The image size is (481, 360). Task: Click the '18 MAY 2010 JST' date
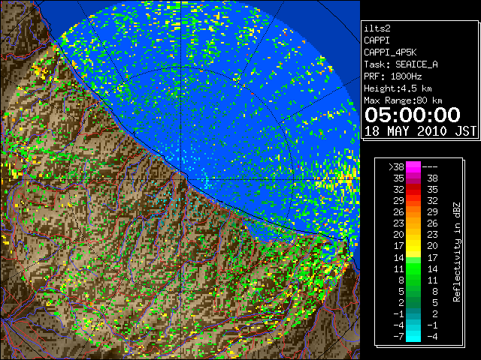pos(420,131)
